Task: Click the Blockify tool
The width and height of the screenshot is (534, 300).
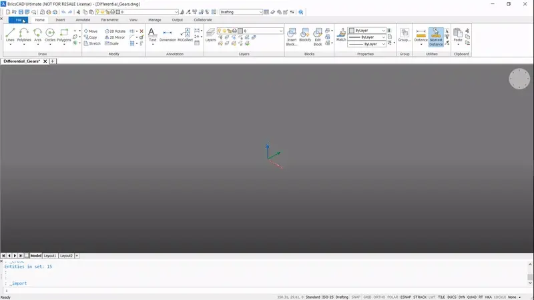Action: (305, 35)
